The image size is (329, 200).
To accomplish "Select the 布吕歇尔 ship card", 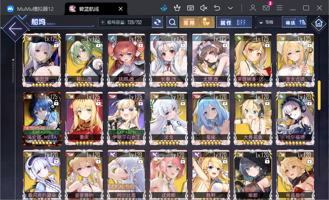I will pos(295,175).
